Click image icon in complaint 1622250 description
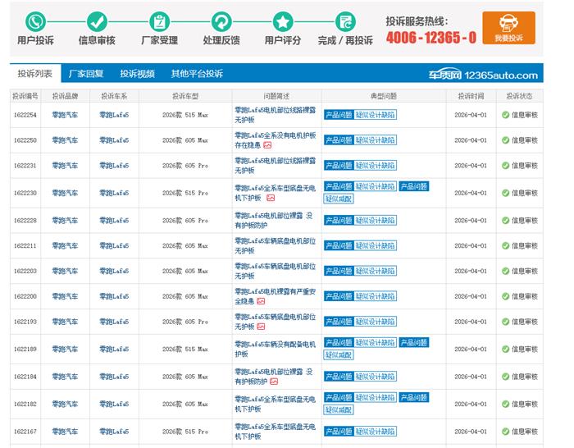 pos(266,145)
